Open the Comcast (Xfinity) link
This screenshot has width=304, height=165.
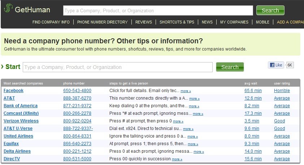tap(21, 113)
